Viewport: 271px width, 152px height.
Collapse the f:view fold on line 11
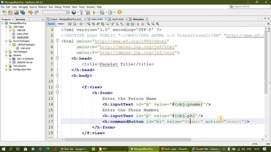click(58, 87)
